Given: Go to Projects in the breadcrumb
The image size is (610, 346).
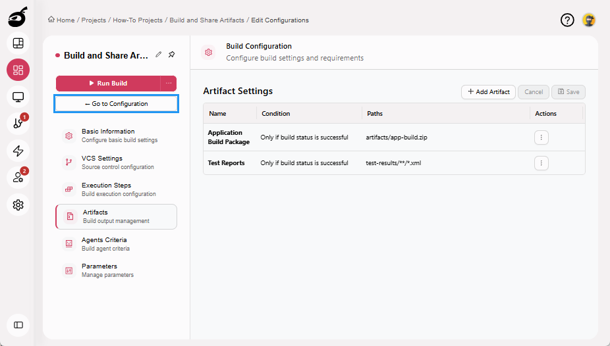Looking at the screenshot, I should coord(94,20).
